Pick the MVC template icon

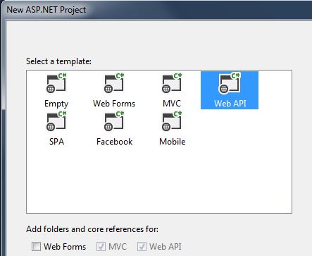(172, 83)
